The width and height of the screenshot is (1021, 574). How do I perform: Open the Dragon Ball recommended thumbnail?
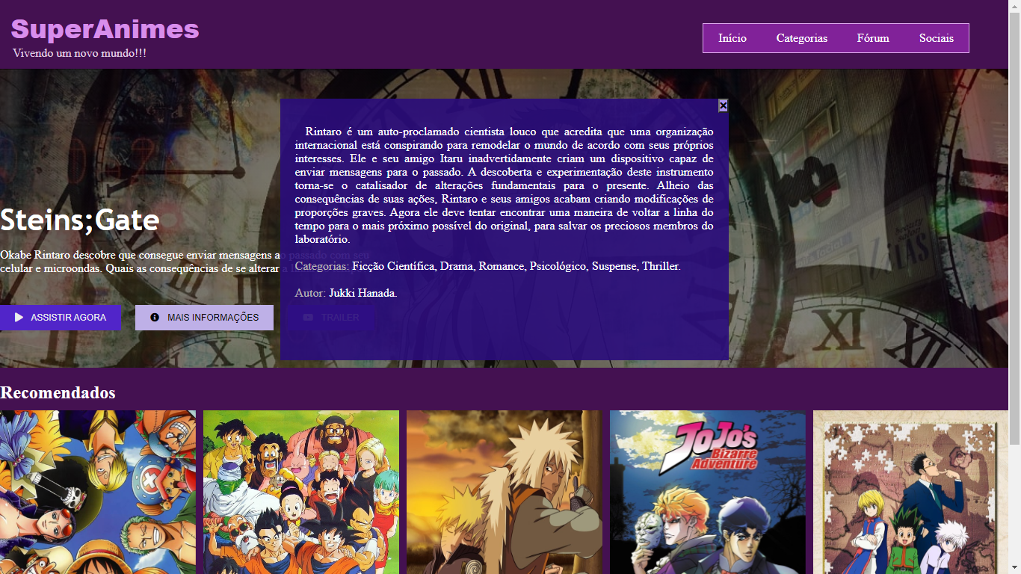click(x=300, y=493)
